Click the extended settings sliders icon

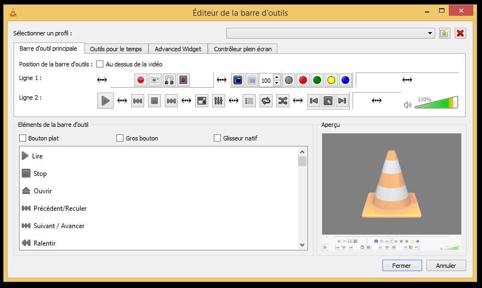[x=218, y=101]
